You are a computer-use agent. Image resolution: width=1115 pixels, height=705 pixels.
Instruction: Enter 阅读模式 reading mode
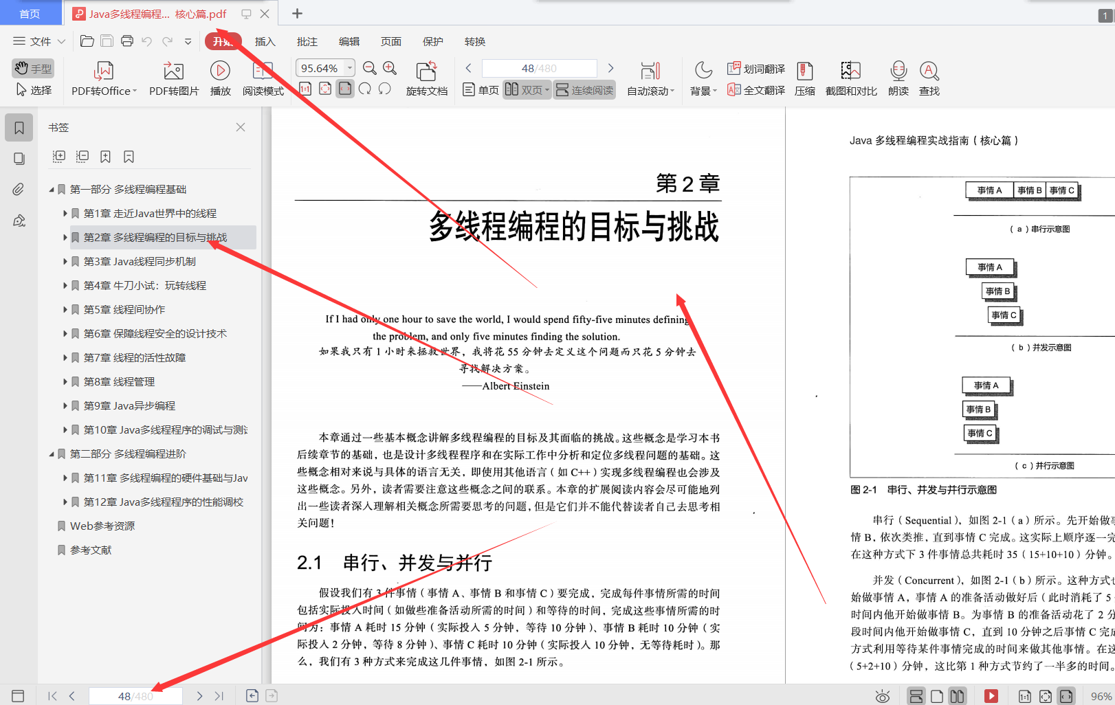pyautogui.click(x=263, y=78)
